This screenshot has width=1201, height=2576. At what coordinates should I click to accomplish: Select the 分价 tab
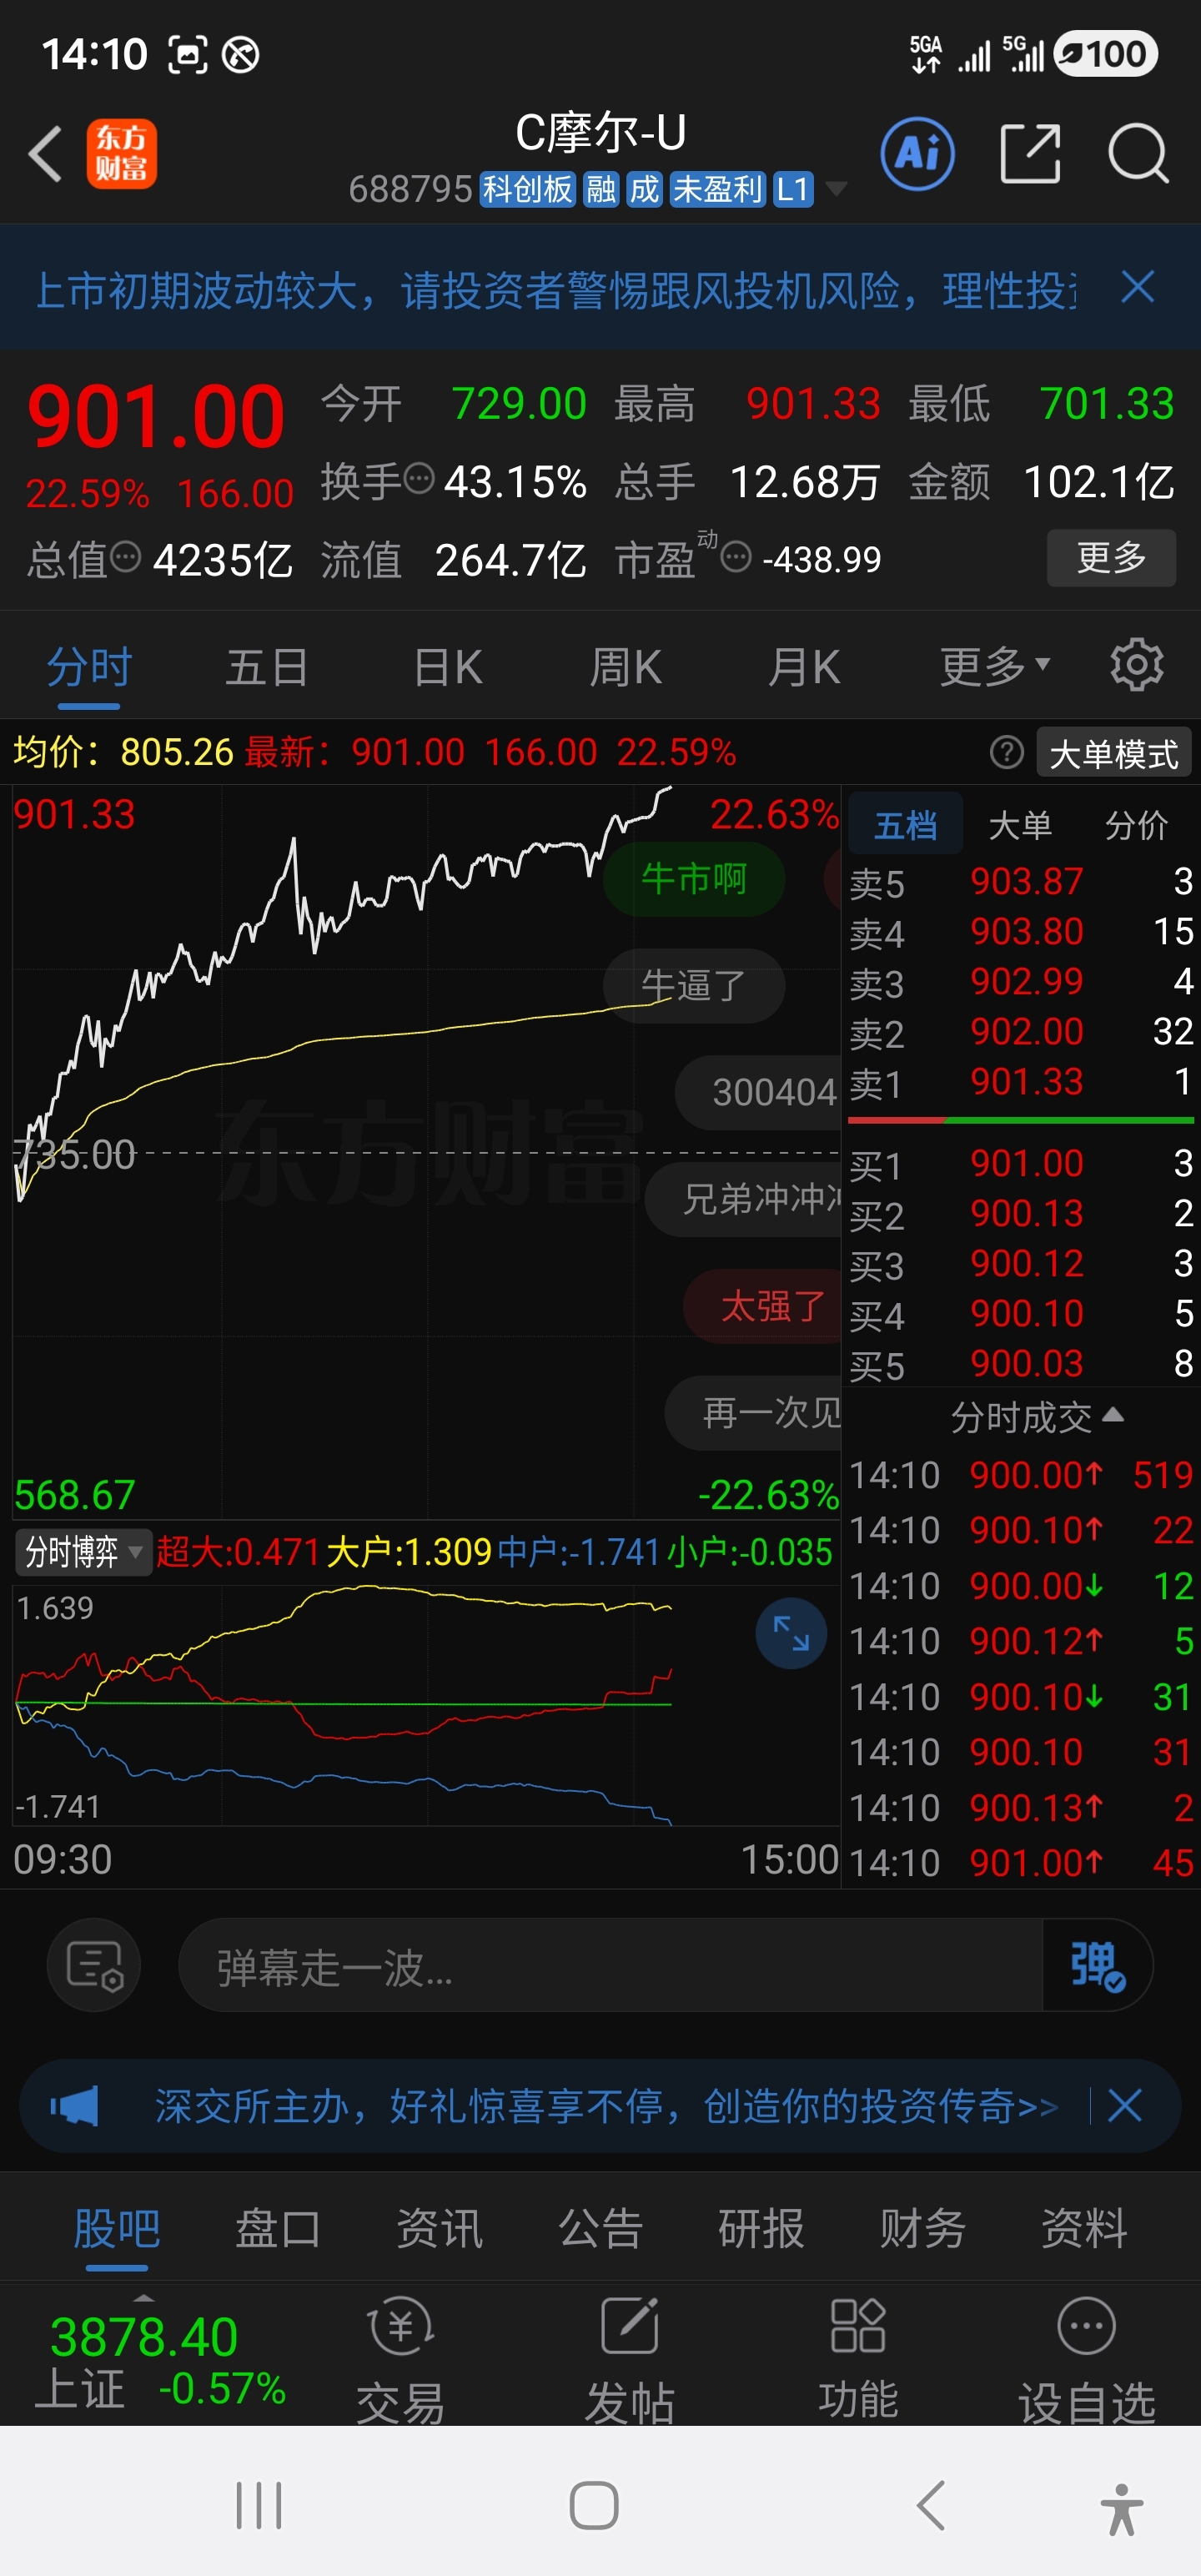[1137, 825]
